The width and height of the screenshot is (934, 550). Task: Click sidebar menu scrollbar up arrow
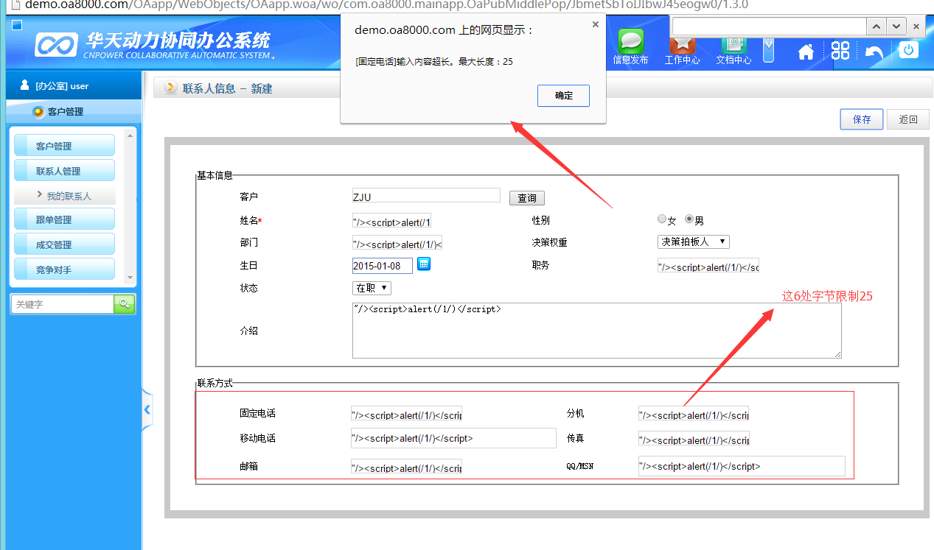[x=130, y=135]
